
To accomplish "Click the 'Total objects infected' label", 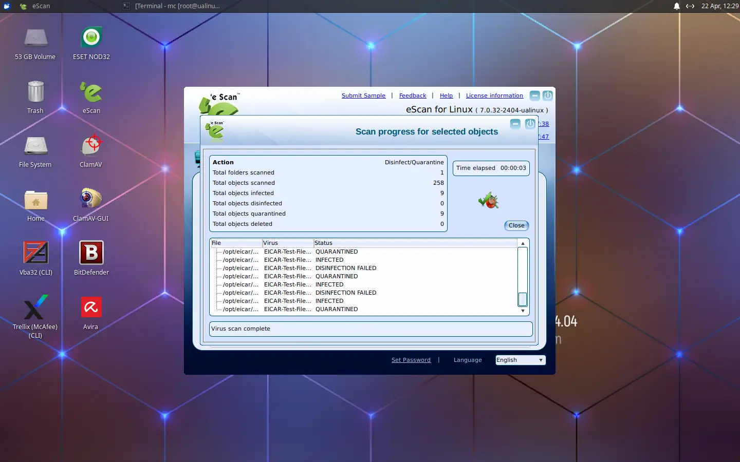I will 243,193.
